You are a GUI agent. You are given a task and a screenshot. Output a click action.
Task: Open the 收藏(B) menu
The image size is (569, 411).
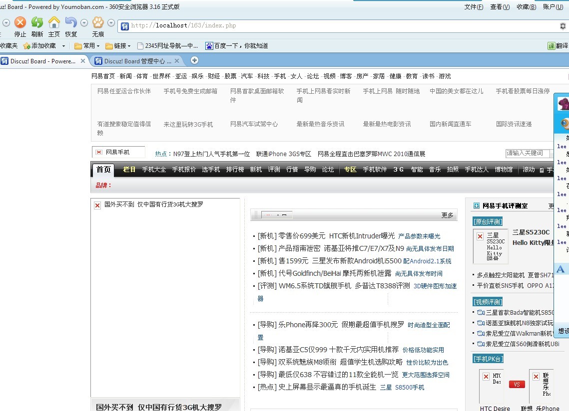[526, 7]
